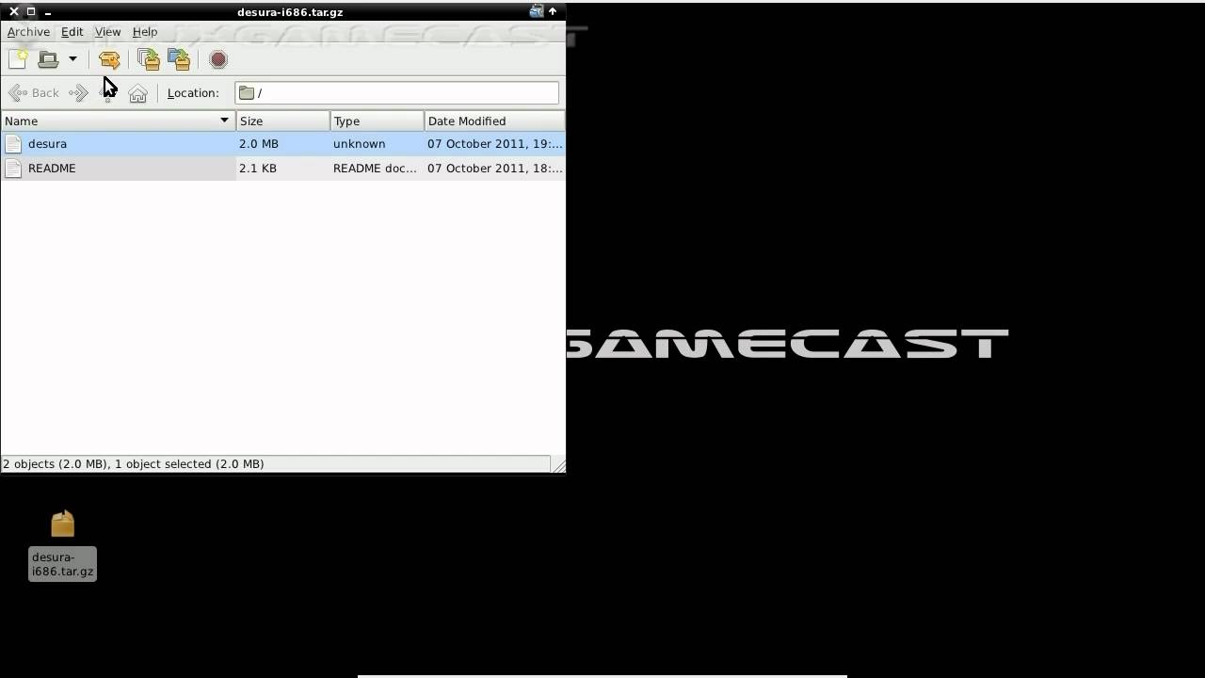Click the desura-i686.tar.gz desktop file label
The width and height of the screenshot is (1205, 678).
62,564
